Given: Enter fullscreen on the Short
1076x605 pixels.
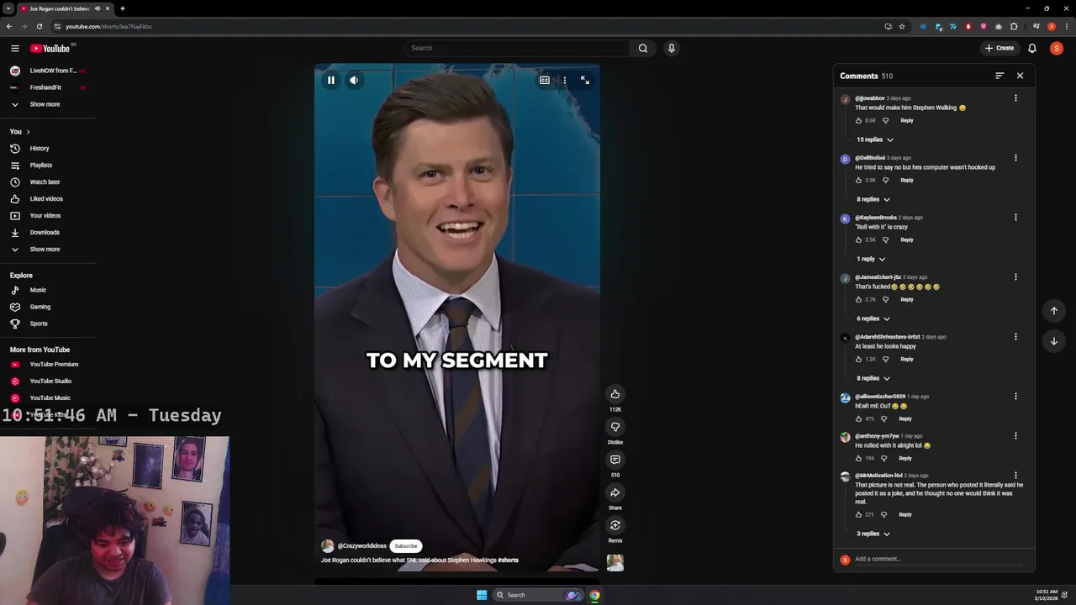Looking at the screenshot, I should [585, 81].
